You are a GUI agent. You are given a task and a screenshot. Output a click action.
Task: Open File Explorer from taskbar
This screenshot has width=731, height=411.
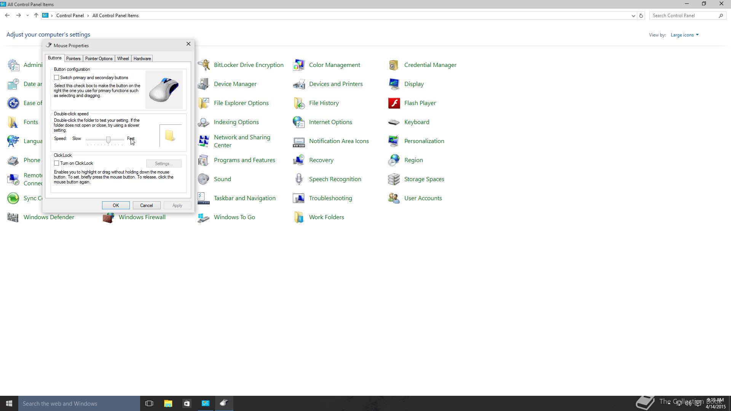click(x=168, y=403)
